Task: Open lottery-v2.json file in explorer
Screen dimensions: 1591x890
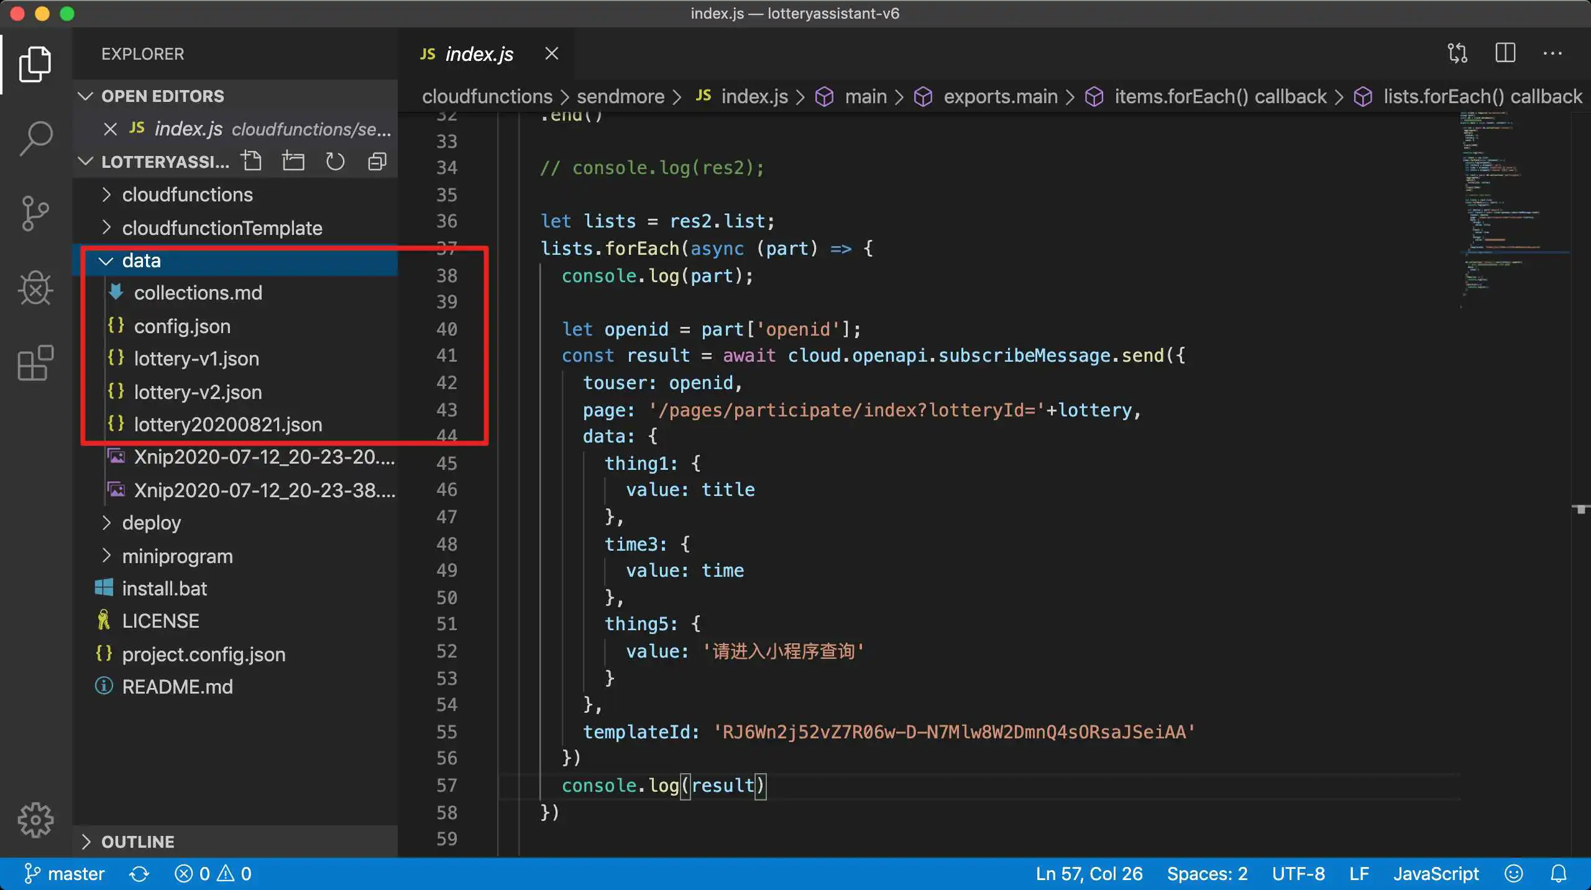Action: [x=198, y=392]
